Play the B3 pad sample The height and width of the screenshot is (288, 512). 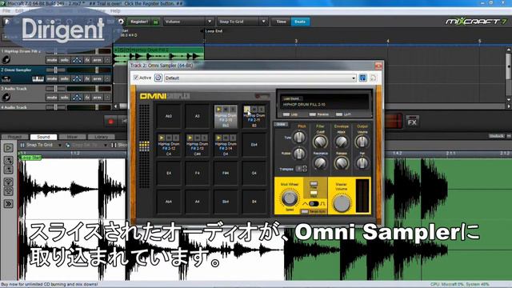(247, 109)
